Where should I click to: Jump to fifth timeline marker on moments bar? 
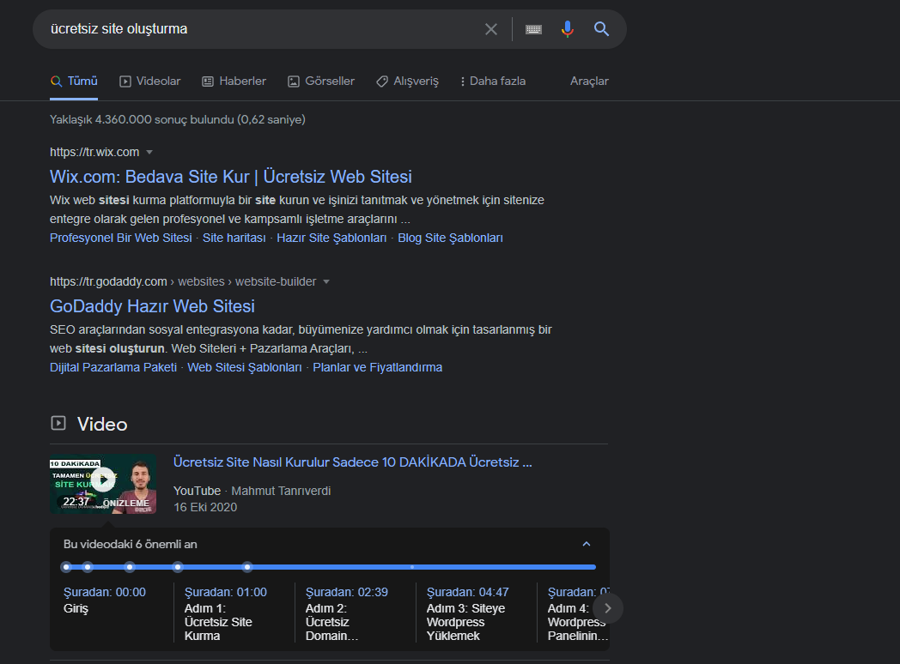tap(247, 567)
